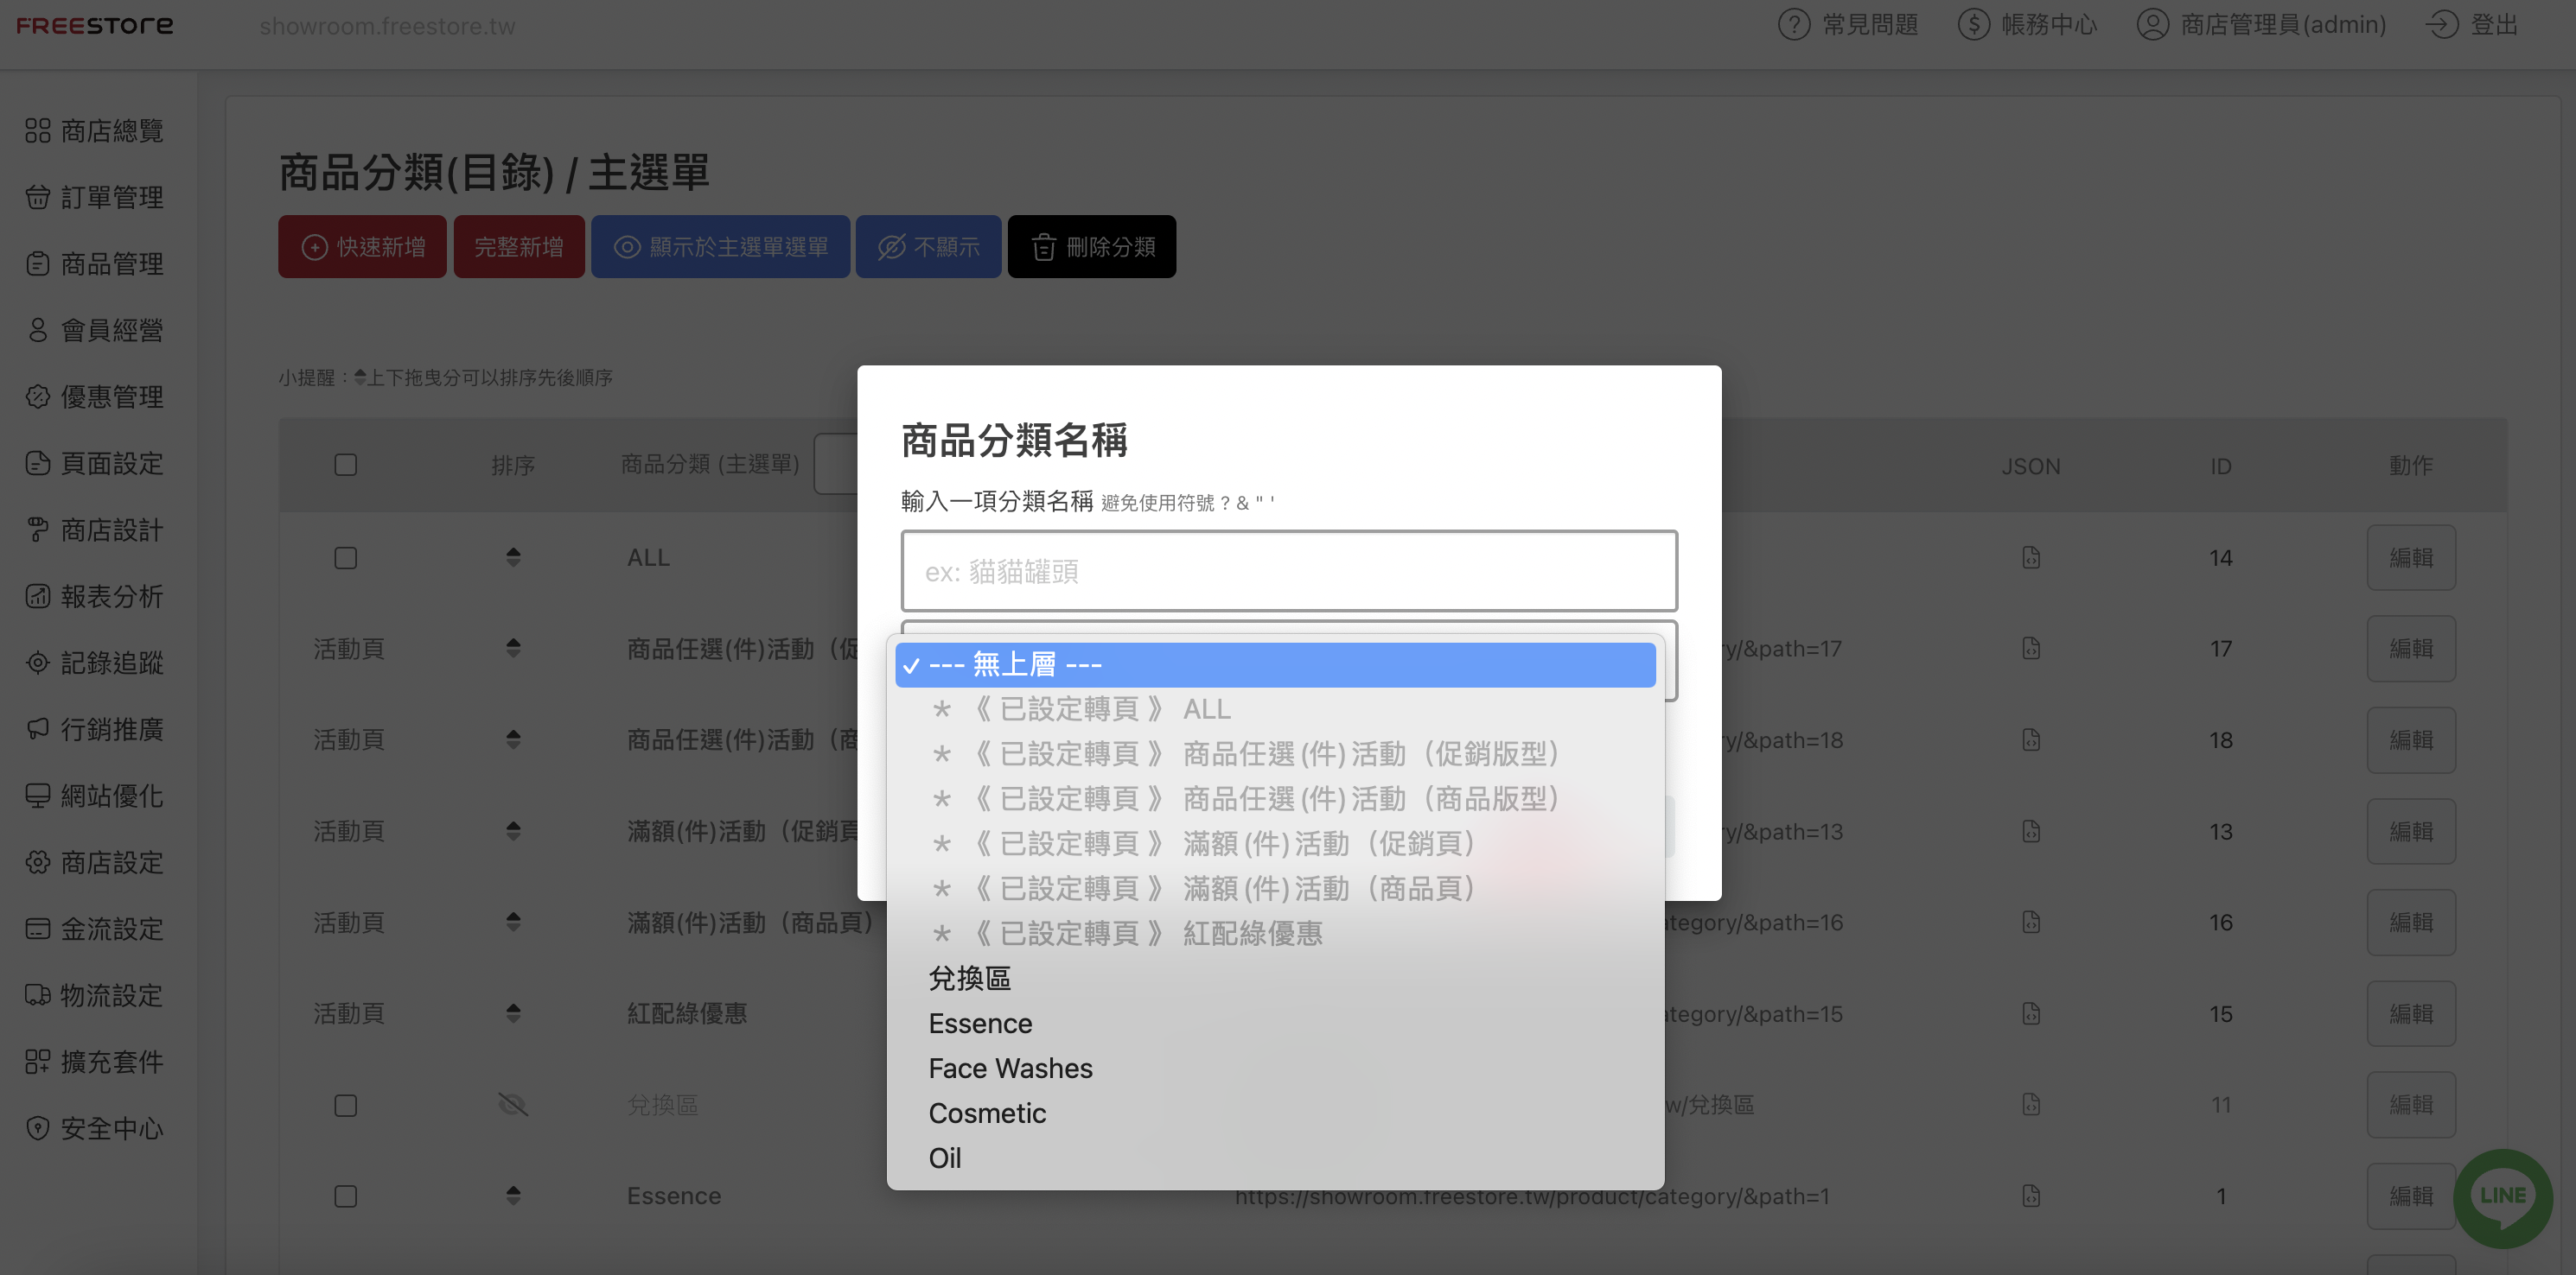Image resolution: width=2576 pixels, height=1275 pixels.
Task: Select the --- 無上層 --- option
Action: [1275, 664]
